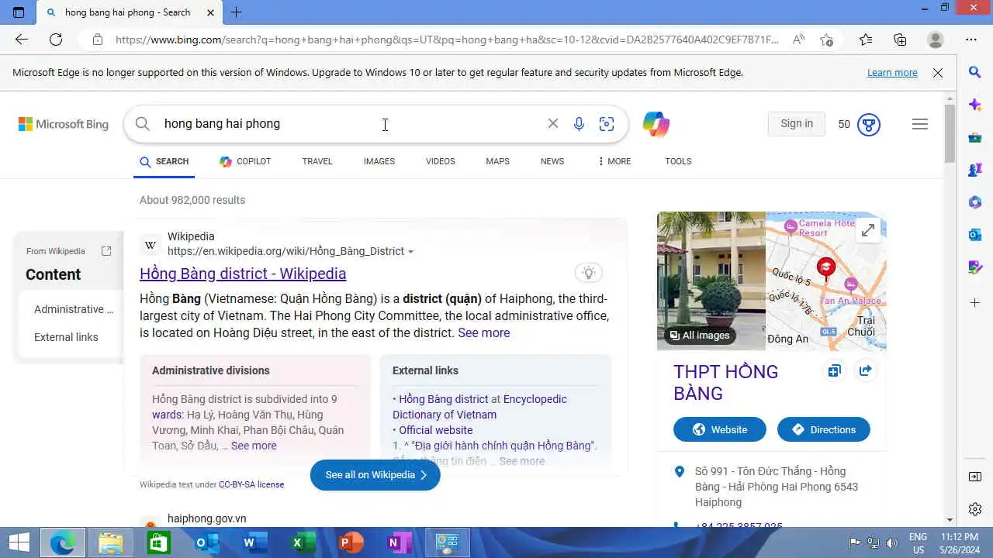
Task: Open Copilot with the colorful logo icon
Action: tap(656, 124)
